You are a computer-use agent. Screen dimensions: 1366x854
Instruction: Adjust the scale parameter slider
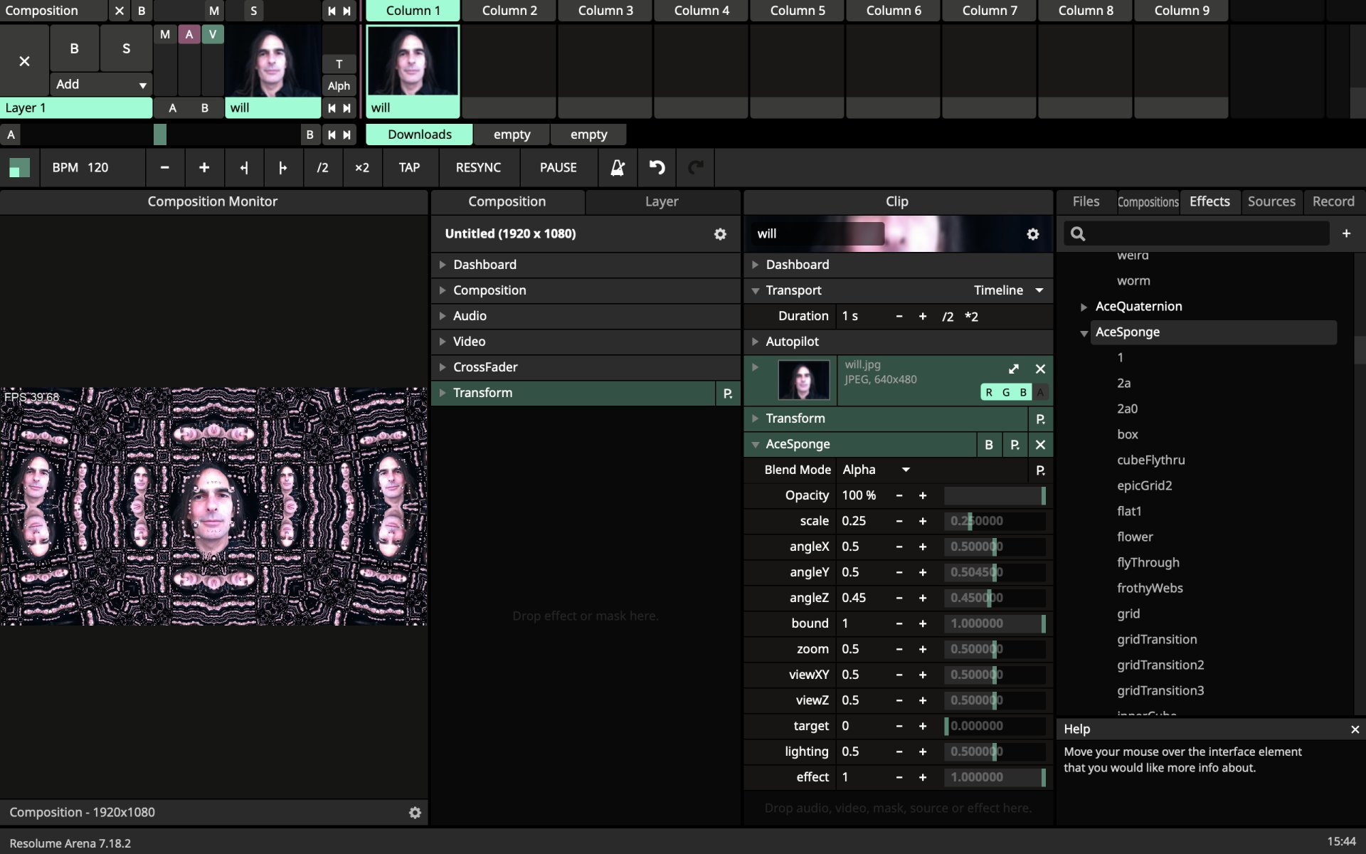pyautogui.click(x=995, y=521)
